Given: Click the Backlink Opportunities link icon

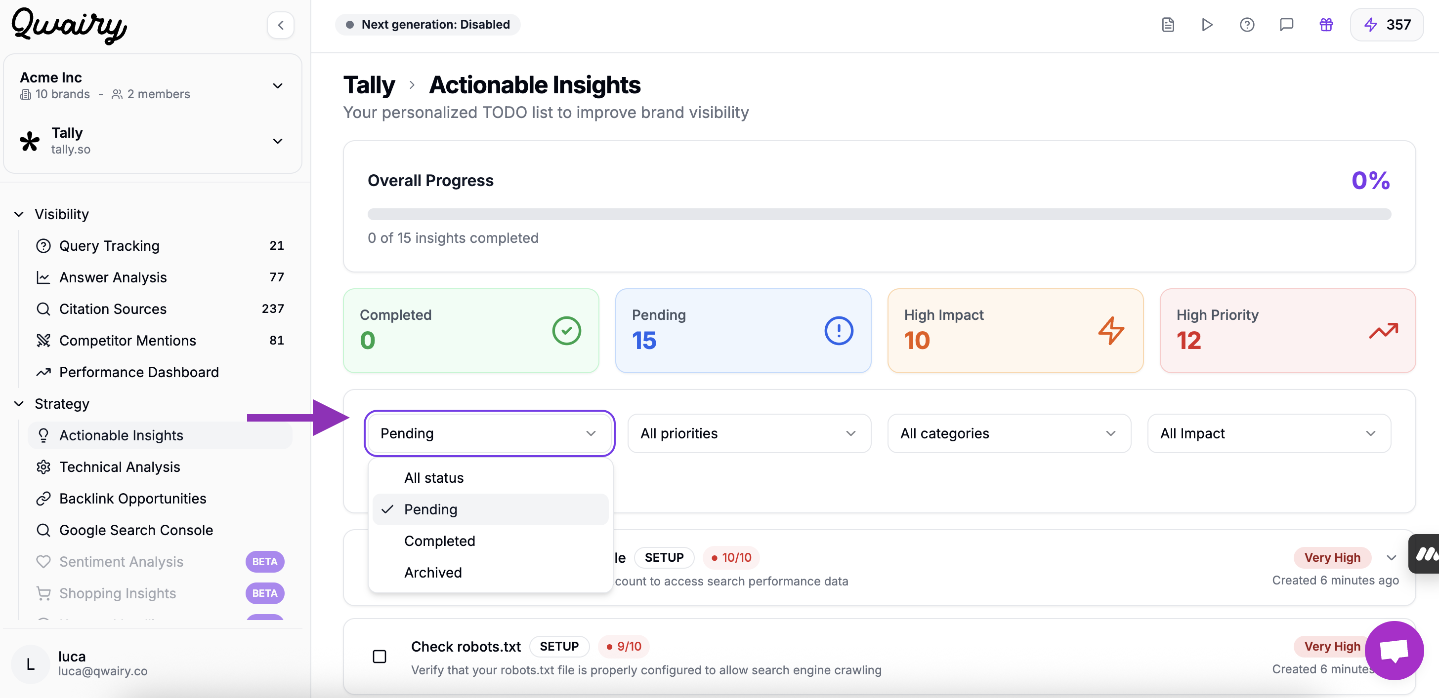Looking at the screenshot, I should (x=43, y=498).
